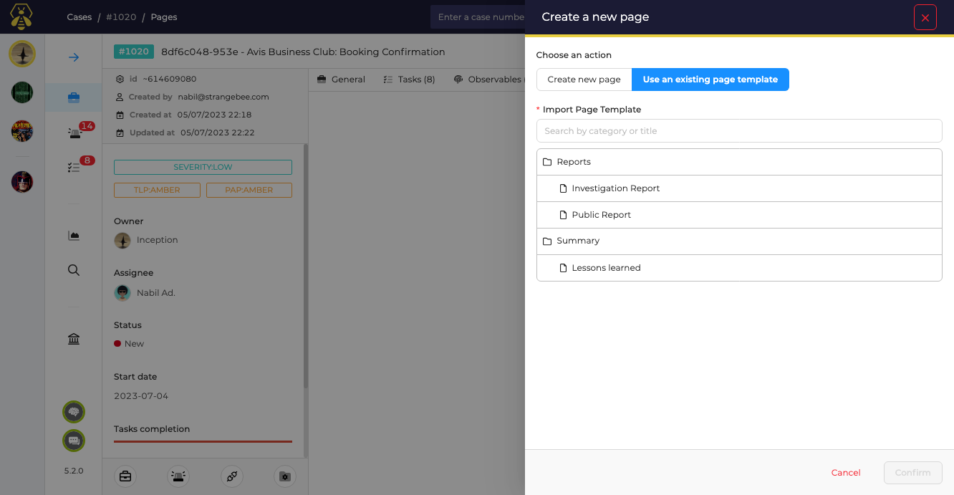
Task: Click the briefcase Cases icon in sidebar
Action: coord(74,97)
